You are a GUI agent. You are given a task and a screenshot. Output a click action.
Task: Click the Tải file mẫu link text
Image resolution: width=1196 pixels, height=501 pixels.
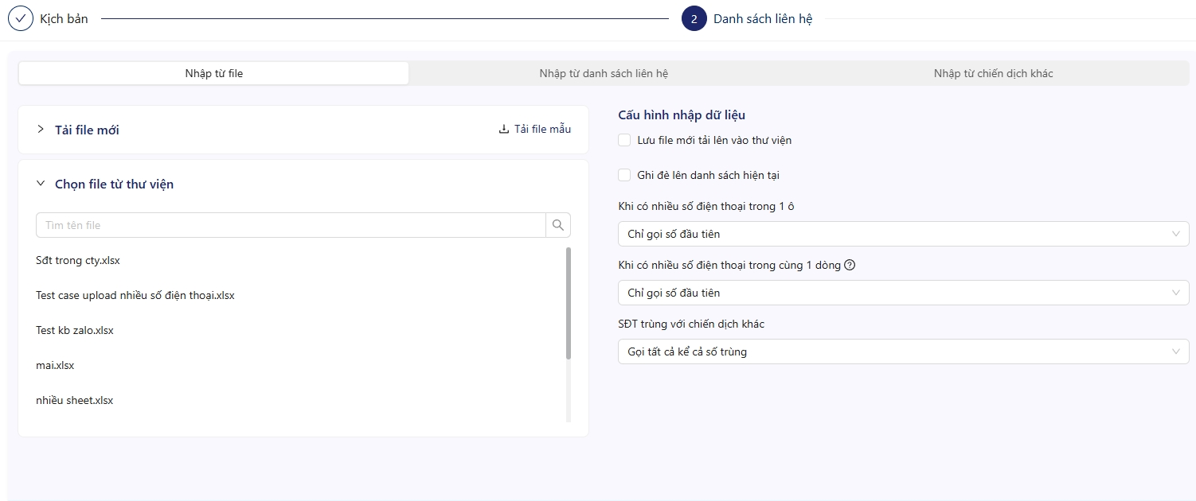(542, 130)
